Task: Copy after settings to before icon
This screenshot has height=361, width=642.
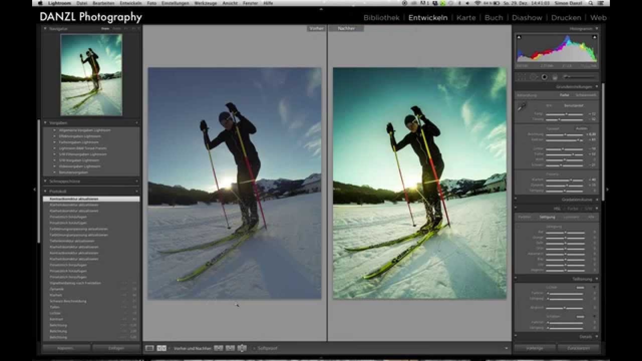Action: click(x=230, y=347)
